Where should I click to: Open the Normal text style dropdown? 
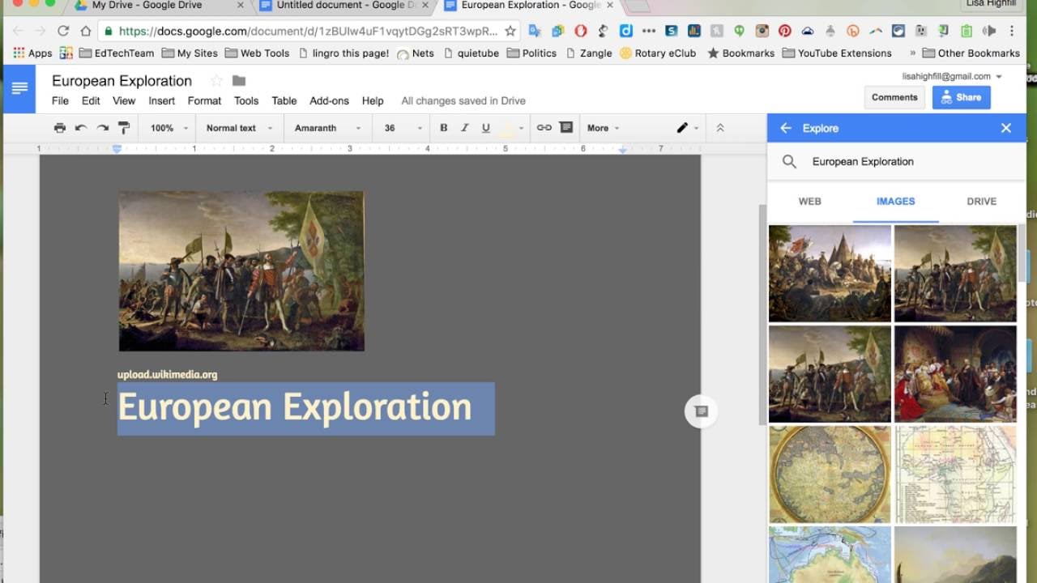239,128
